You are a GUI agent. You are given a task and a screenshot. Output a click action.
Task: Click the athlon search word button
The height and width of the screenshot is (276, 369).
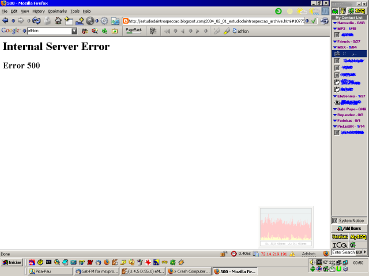[240, 31]
